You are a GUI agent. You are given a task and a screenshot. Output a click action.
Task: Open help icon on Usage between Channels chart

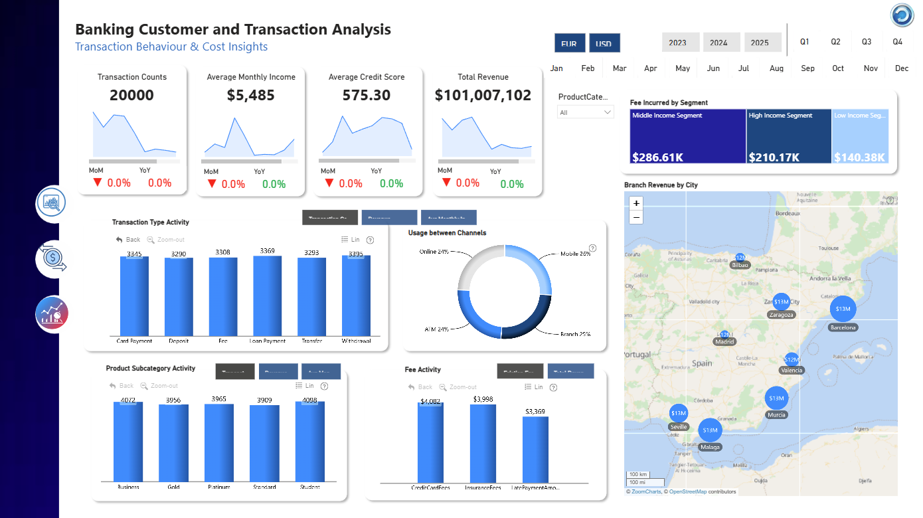pos(592,248)
